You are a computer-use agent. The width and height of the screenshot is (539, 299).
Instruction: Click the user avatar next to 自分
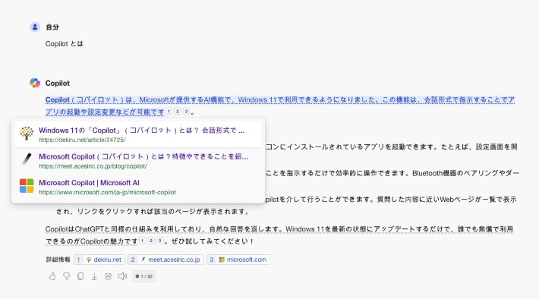(x=35, y=27)
